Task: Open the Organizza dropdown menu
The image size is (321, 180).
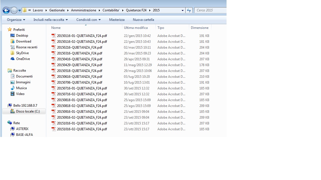Action: (16, 20)
